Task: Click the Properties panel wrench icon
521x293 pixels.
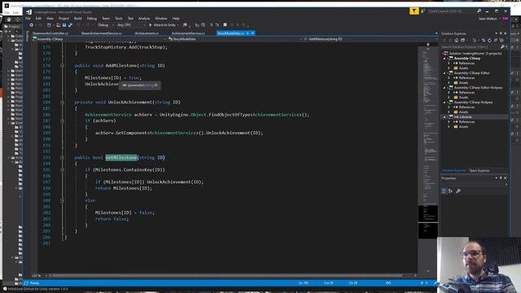Action: click(x=458, y=191)
